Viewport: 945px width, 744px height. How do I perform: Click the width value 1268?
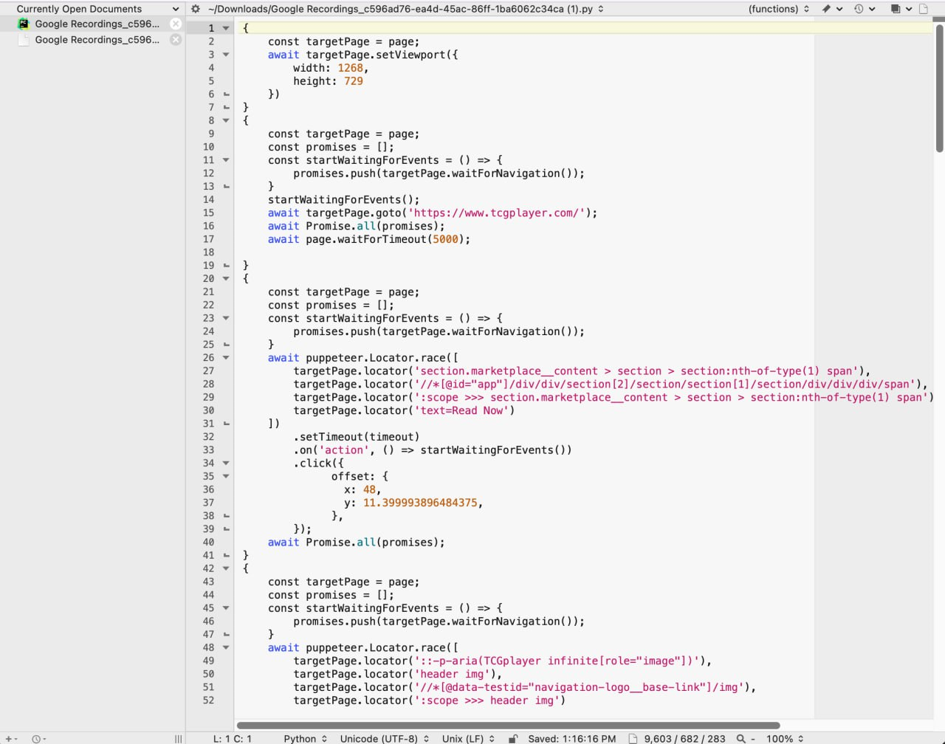coord(350,68)
